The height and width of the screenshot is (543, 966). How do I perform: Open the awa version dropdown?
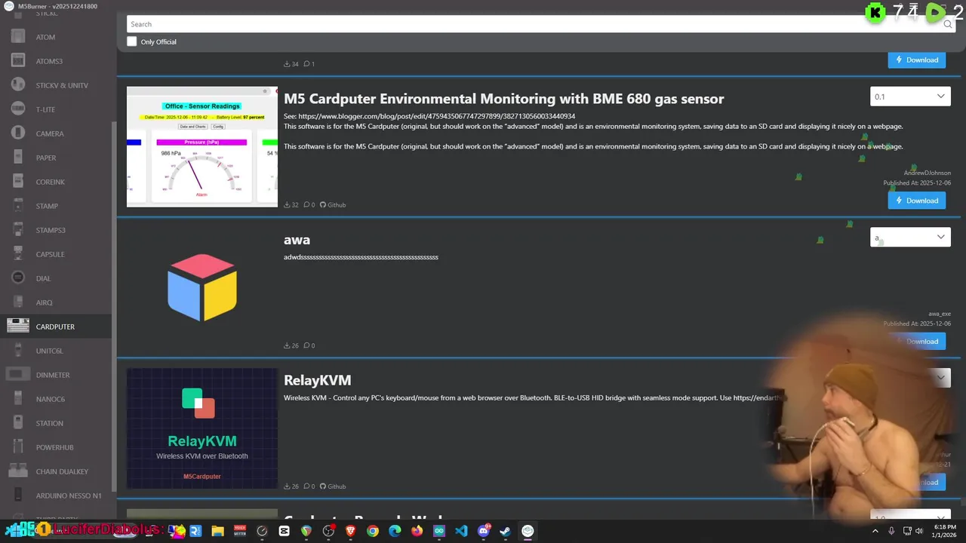tap(910, 238)
